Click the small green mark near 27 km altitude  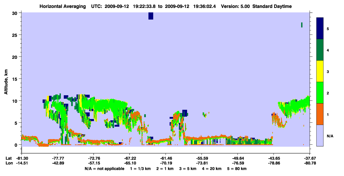(x=302, y=25)
